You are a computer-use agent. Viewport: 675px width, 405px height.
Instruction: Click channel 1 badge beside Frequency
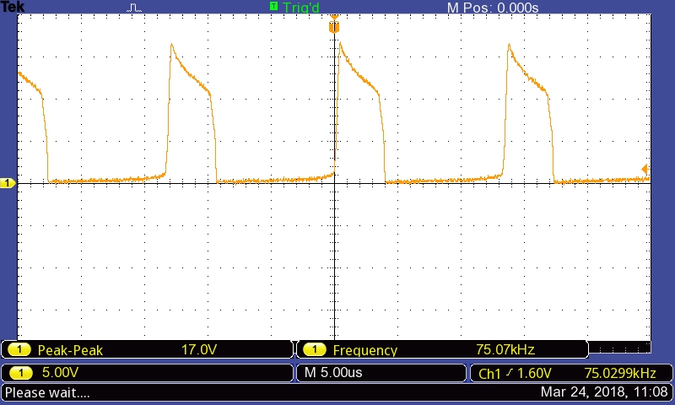click(314, 349)
